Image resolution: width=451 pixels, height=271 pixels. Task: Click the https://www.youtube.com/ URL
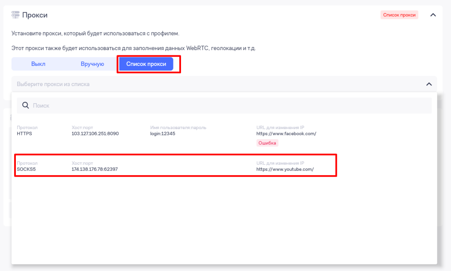pyautogui.click(x=285, y=169)
